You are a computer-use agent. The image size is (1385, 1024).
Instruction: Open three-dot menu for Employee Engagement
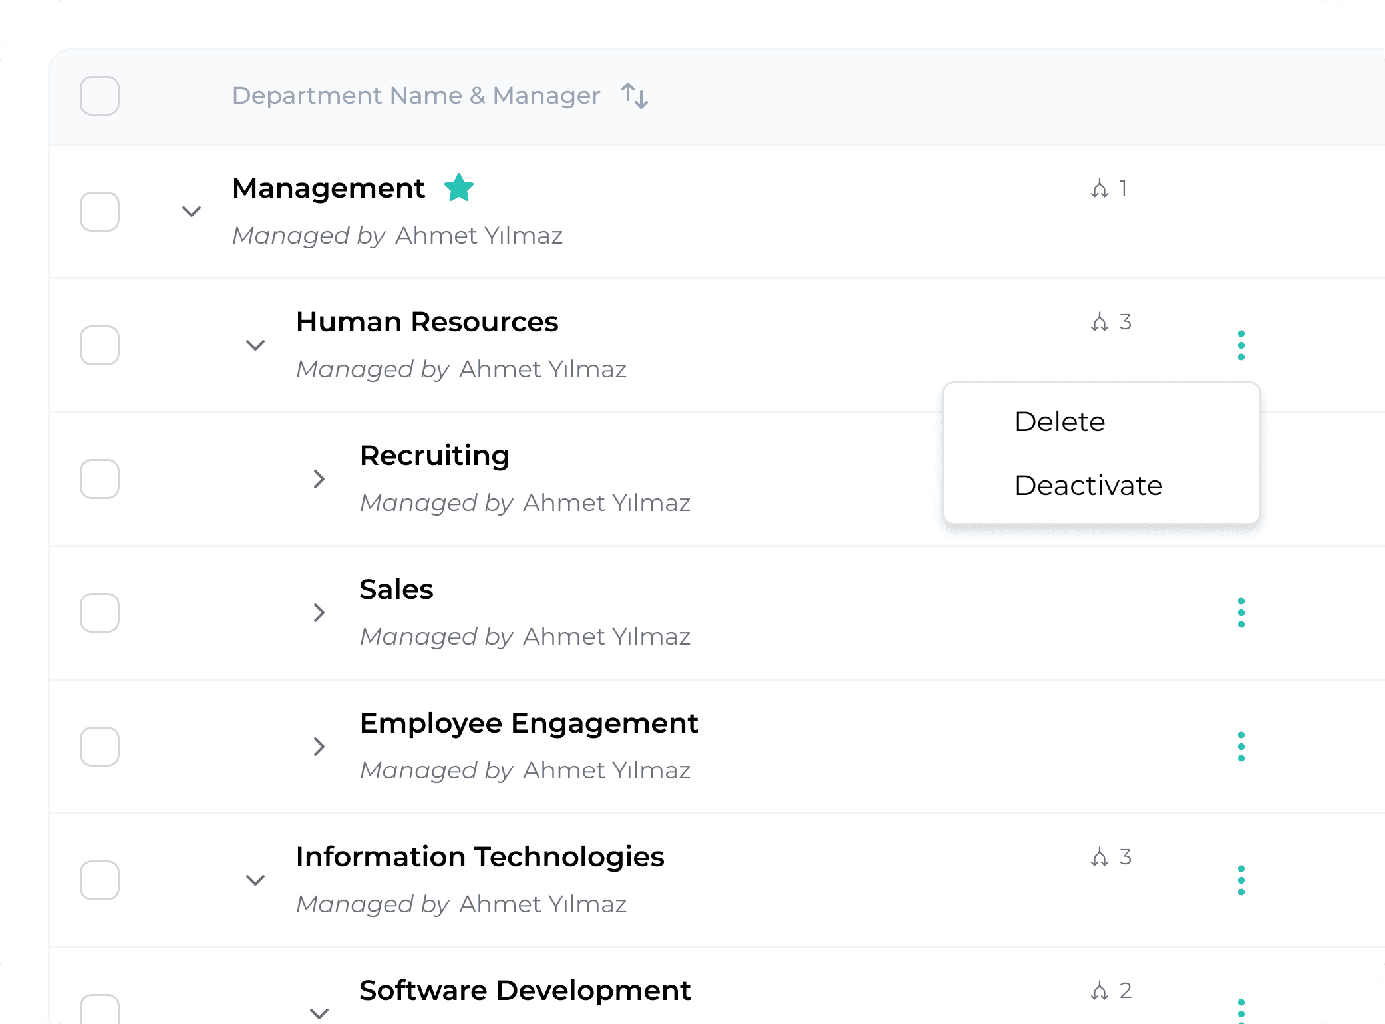[x=1241, y=747]
